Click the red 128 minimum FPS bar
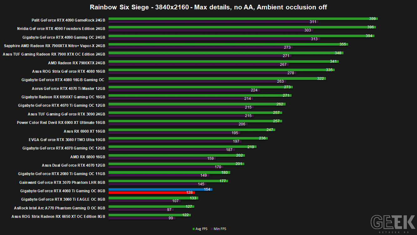Viewport: 417px width, 235px height. point(152,193)
